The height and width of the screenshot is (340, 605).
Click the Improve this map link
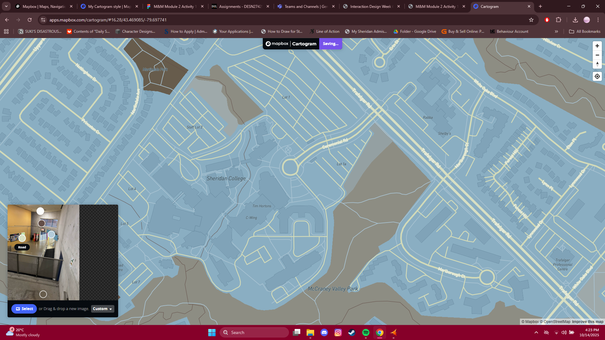[x=587, y=322]
